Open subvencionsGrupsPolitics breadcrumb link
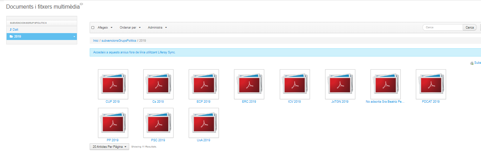The width and height of the screenshot is (481, 163). click(x=119, y=41)
